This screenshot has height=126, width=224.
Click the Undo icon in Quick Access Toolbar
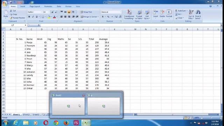click(15, 2)
